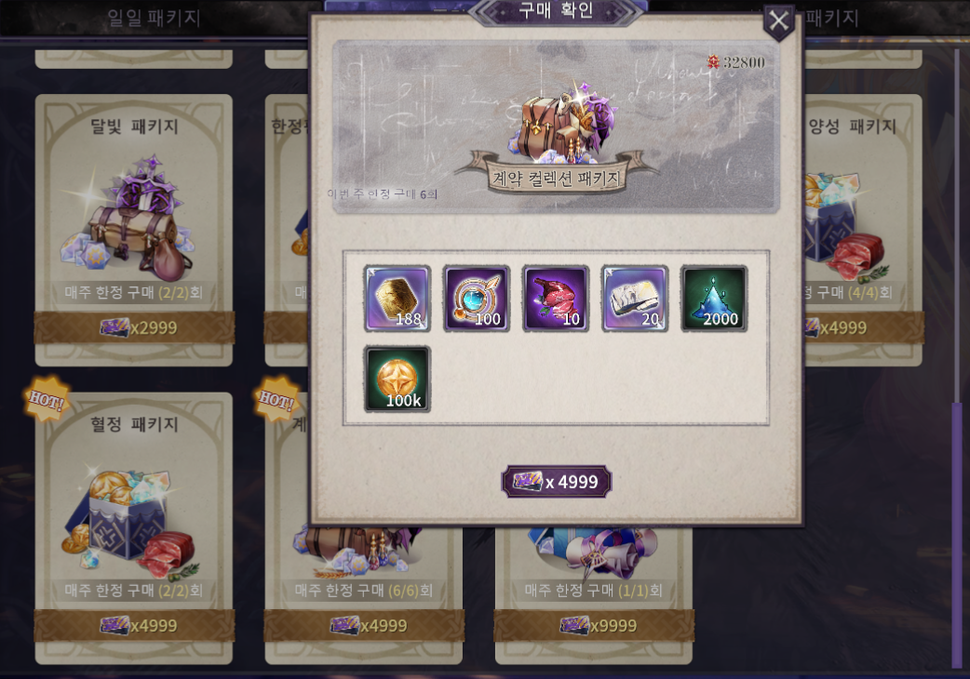Select the blue orb ring item labeled 100
Image resolution: width=970 pixels, height=679 pixels.
[477, 299]
